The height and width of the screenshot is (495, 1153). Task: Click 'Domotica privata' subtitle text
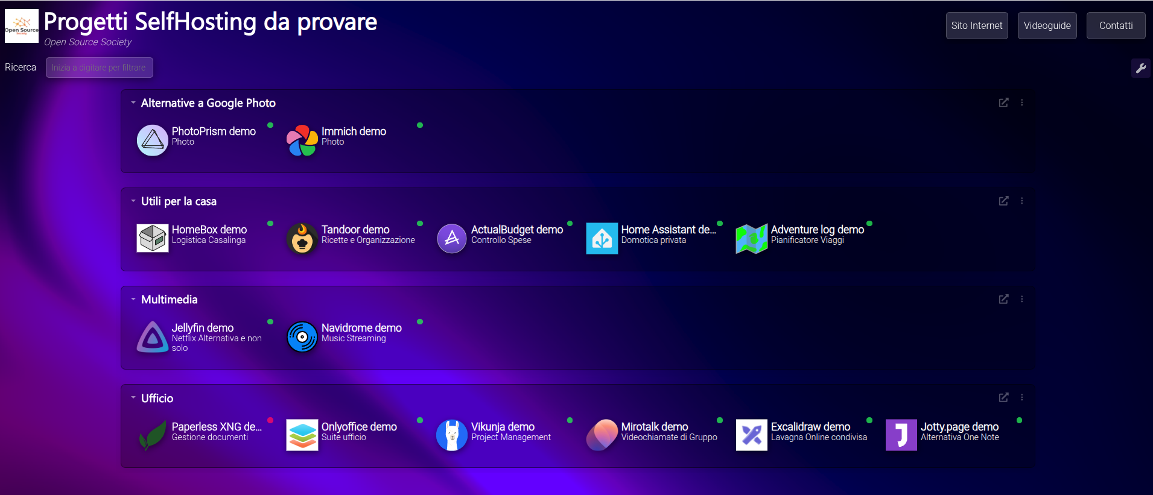pyautogui.click(x=653, y=240)
